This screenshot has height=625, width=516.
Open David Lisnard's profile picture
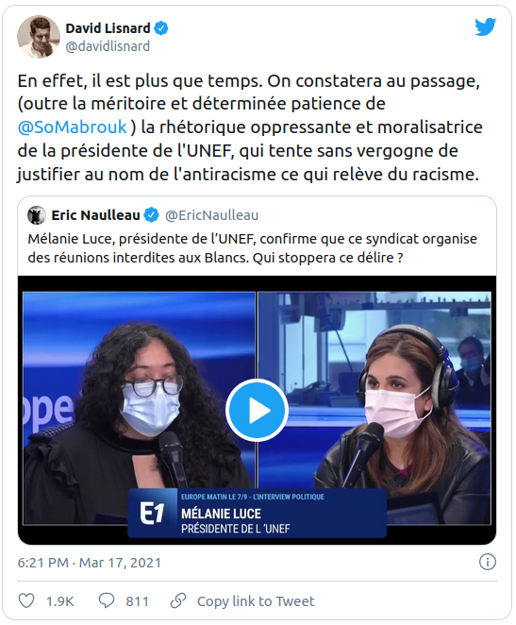click(39, 37)
